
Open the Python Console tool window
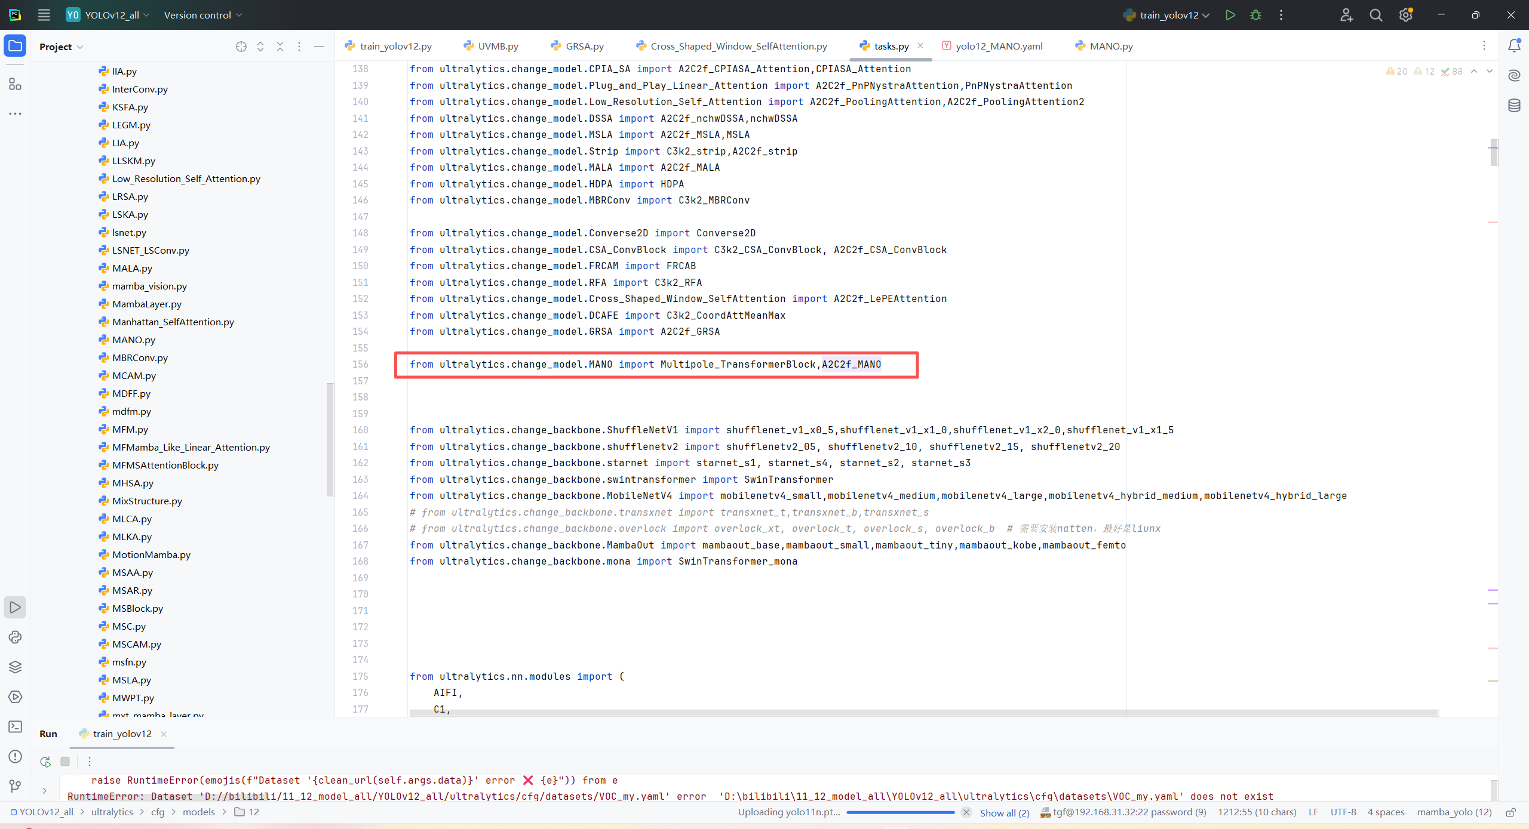(x=16, y=637)
